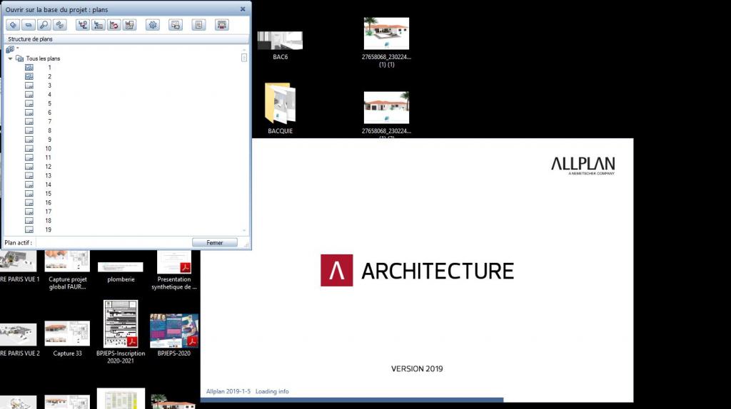Click the plan icon of row 1
Screen dimensions: 731x409
click(x=29, y=68)
